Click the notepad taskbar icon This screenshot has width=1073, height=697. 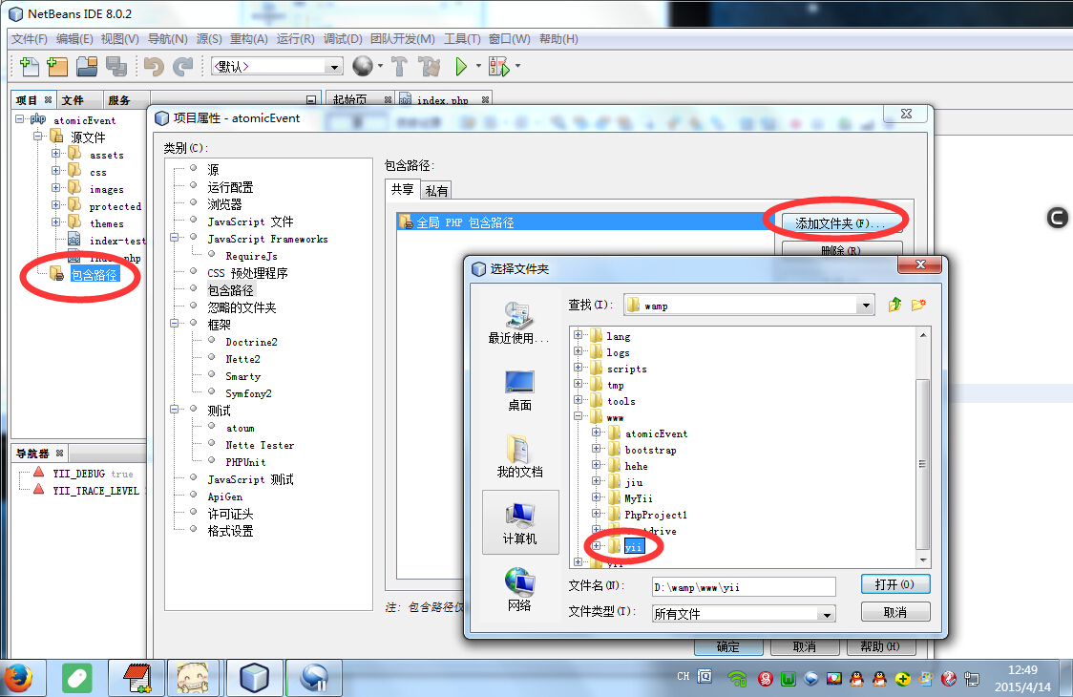(137, 679)
